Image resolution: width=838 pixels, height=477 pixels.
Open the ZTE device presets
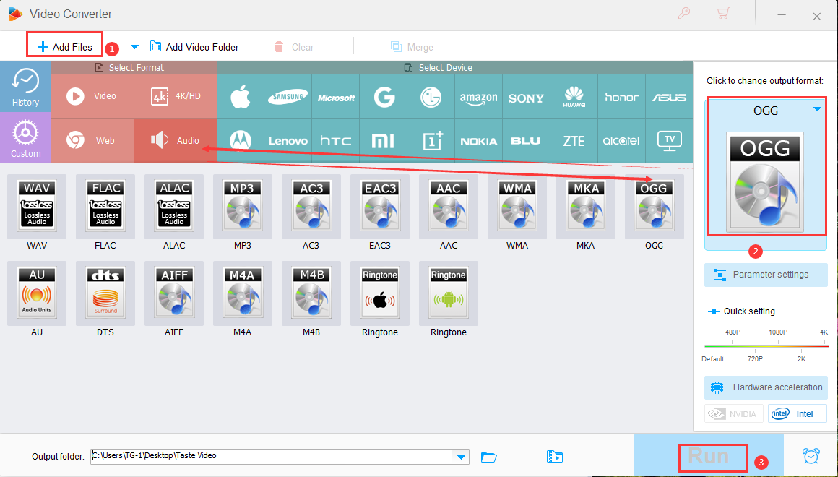(574, 141)
